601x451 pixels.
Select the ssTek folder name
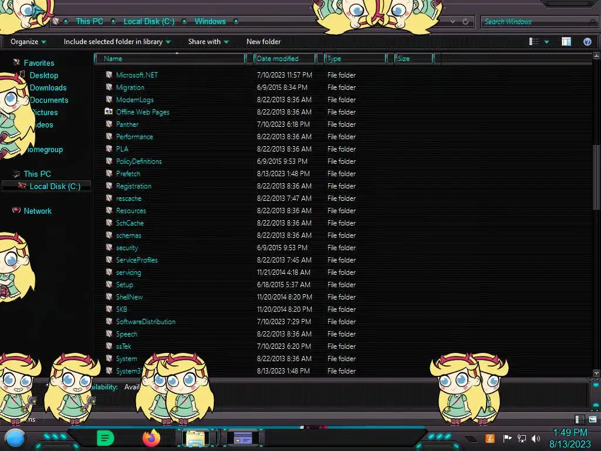pyautogui.click(x=123, y=346)
